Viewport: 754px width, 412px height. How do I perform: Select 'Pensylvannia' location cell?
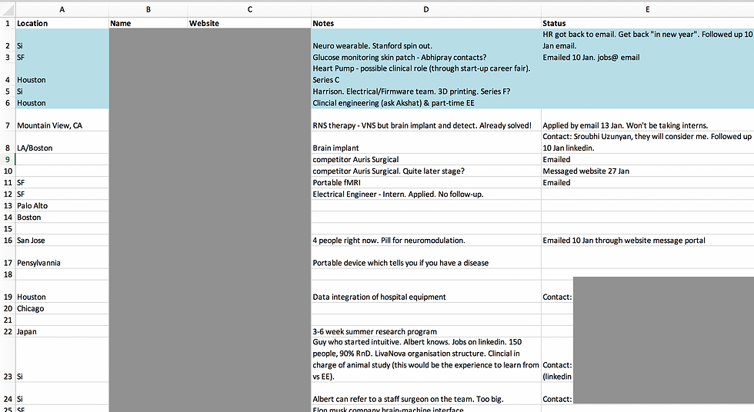[x=62, y=257]
